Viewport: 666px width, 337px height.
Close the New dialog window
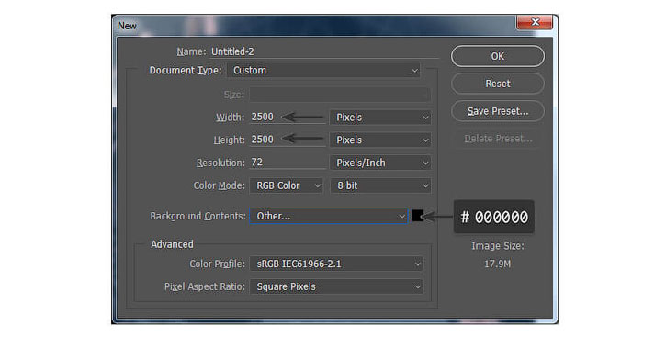pyautogui.click(x=535, y=22)
